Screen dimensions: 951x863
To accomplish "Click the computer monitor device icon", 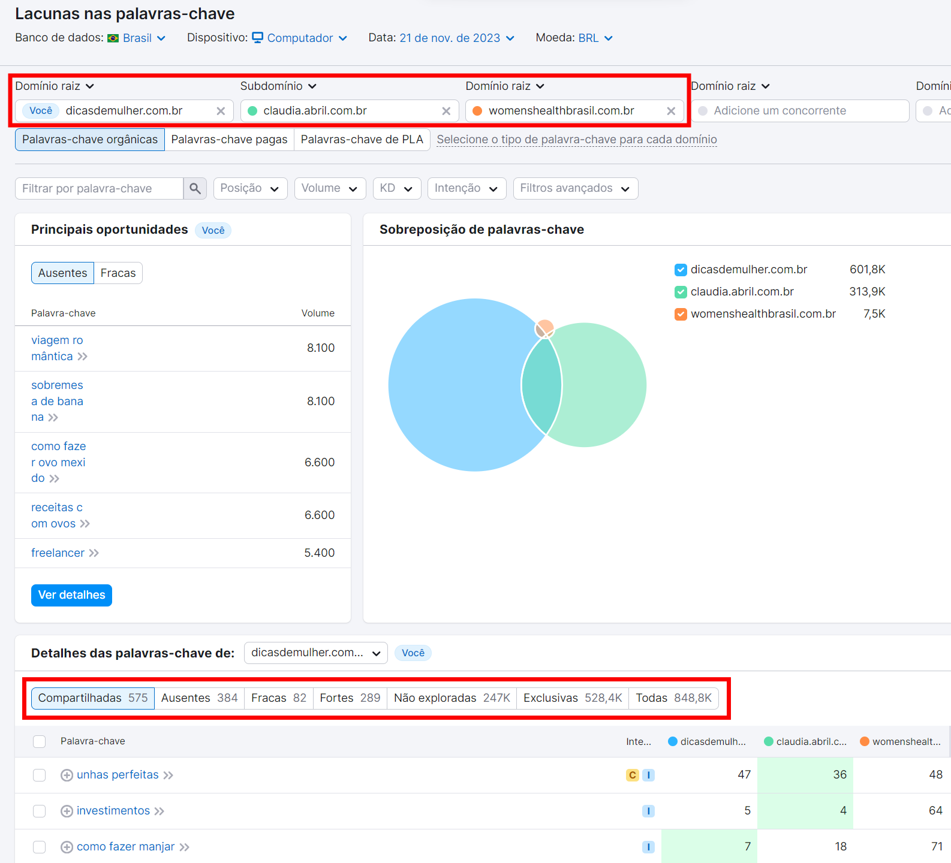I will click(x=258, y=38).
